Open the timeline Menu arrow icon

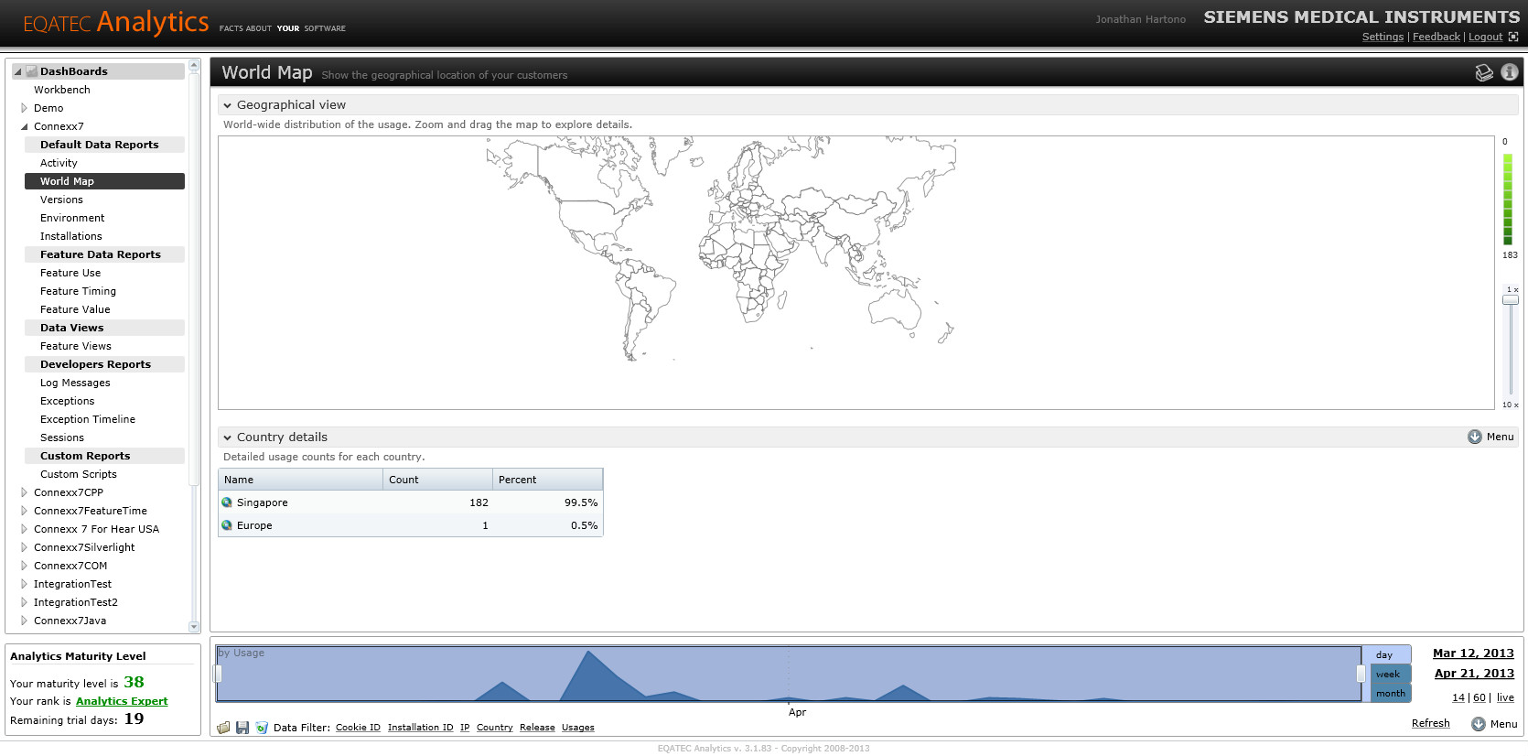click(1479, 724)
